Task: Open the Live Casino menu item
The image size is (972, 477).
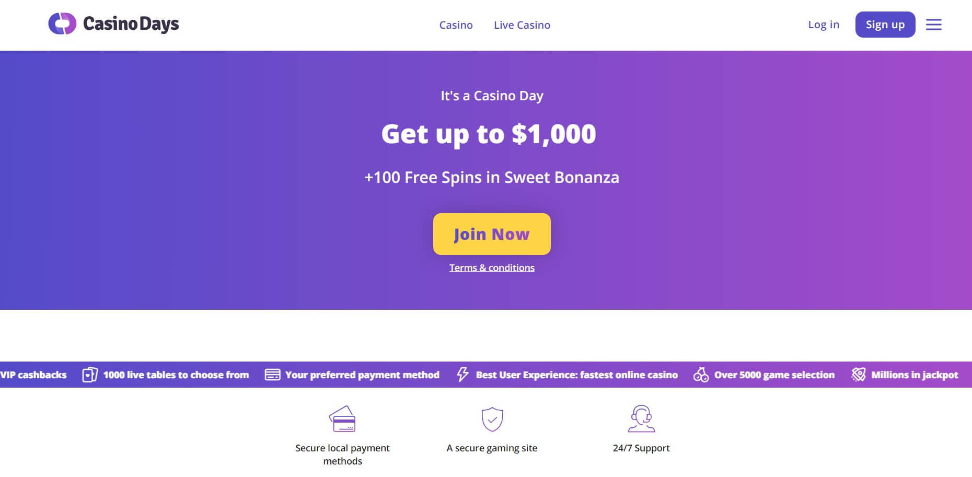Action: click(x=522, y=25)
